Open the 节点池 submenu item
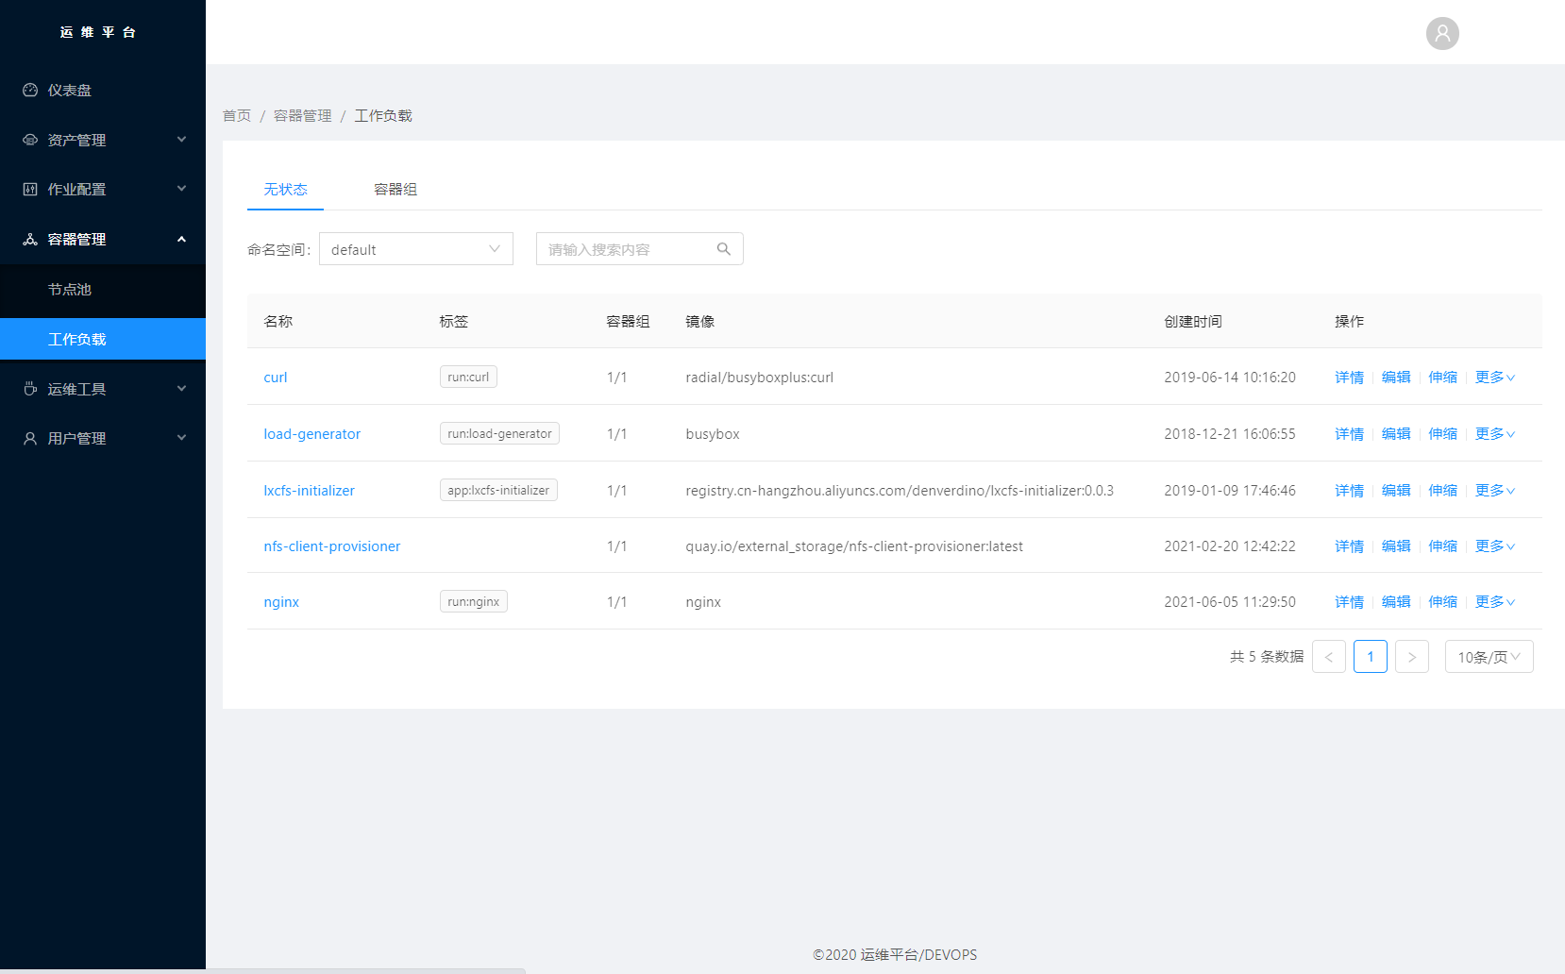The height and width of the screenshot is (974, 1565). [x=103, y=290]
